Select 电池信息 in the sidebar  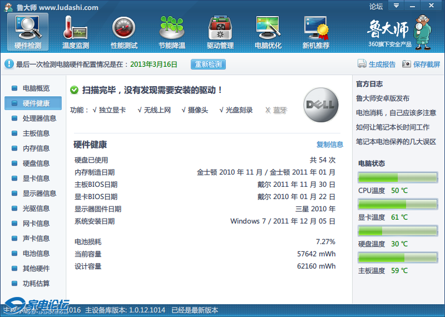(x=36, y=254)
